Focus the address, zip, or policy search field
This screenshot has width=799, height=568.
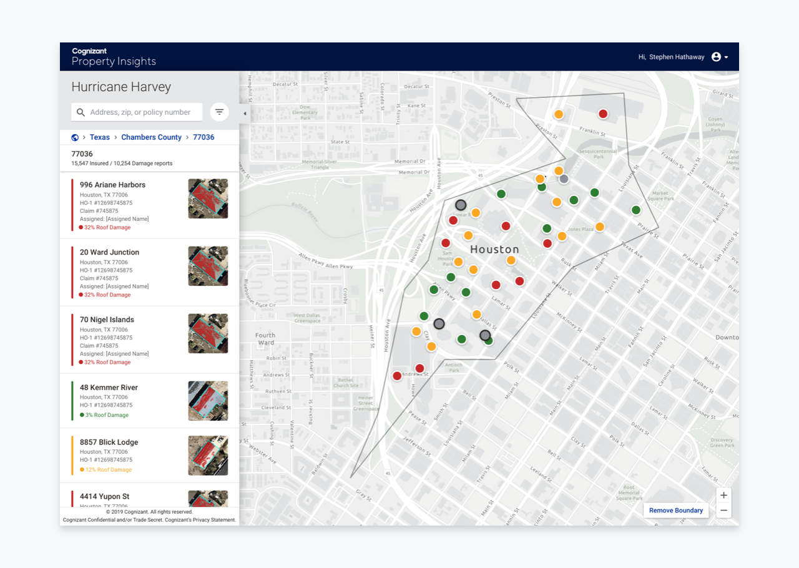[137, 112]
